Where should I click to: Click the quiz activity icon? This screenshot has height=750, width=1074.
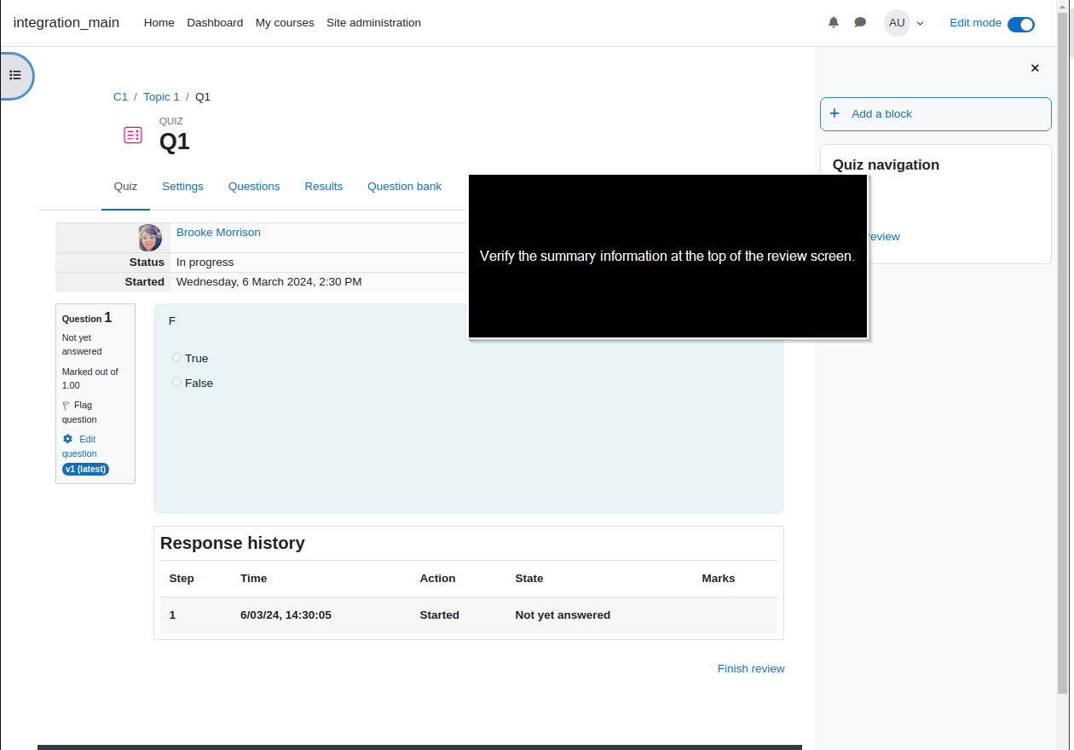point(133,135)
